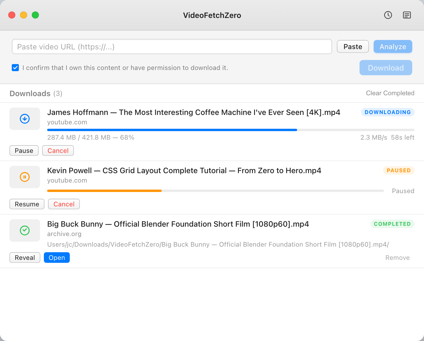The image size is (424, 341).
Task: Cancel the Kevin Powell CSS Grid download
Action: pyautogui.click(x=64, y=204)
